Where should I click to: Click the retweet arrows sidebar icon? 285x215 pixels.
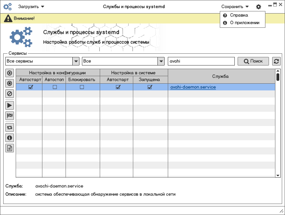pyautogui.click(x=10, y=127)
